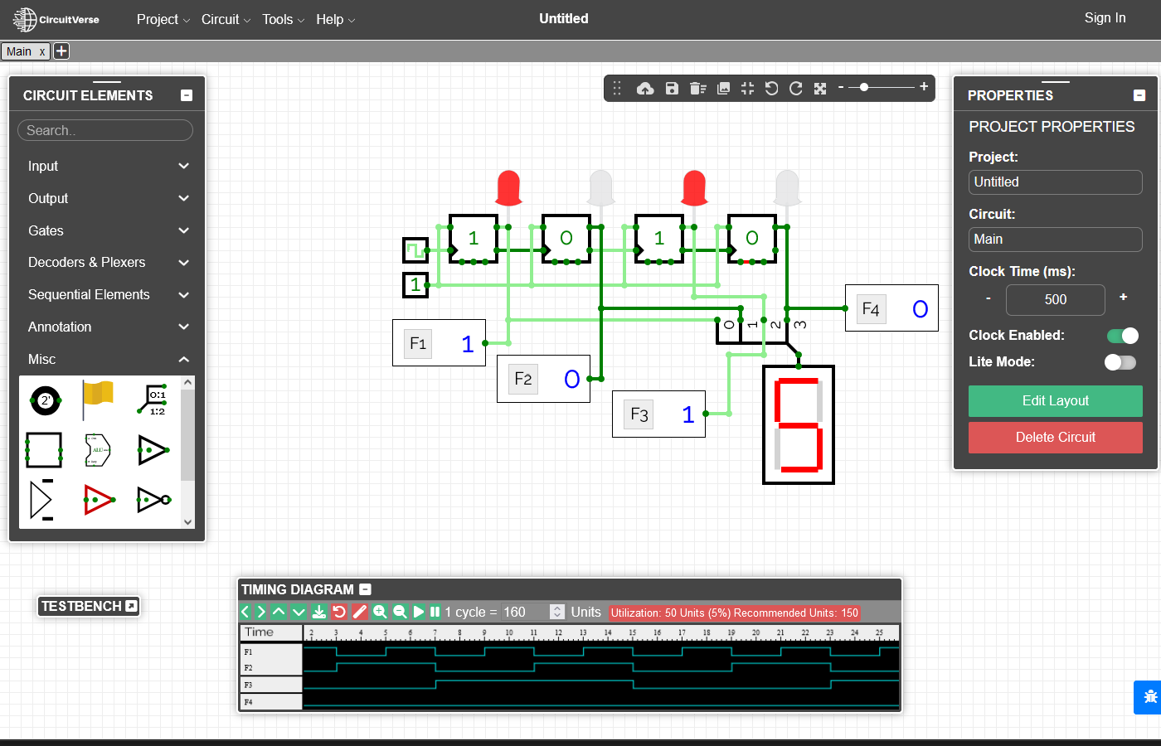Open the Help menu
The image size is (1161, 746).
[335, 19]
